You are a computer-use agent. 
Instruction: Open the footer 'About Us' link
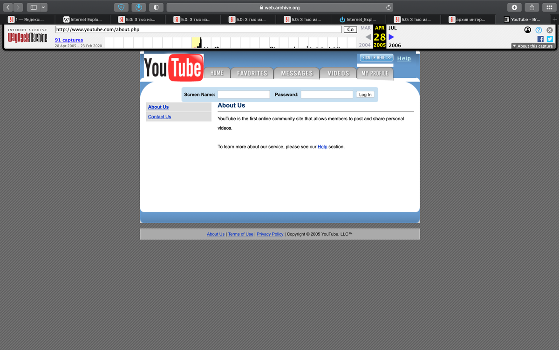216,234
